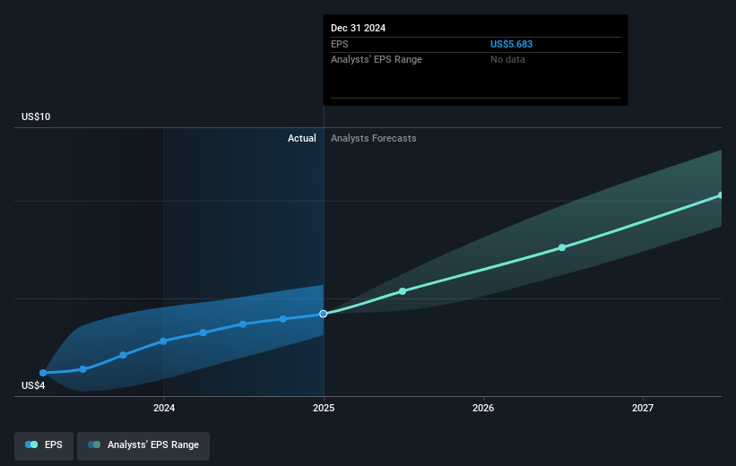Select the EPS data point at 2024 gridline

click(x=163, y=341)
